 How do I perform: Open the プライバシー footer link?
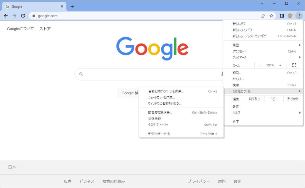click(198, 181)
